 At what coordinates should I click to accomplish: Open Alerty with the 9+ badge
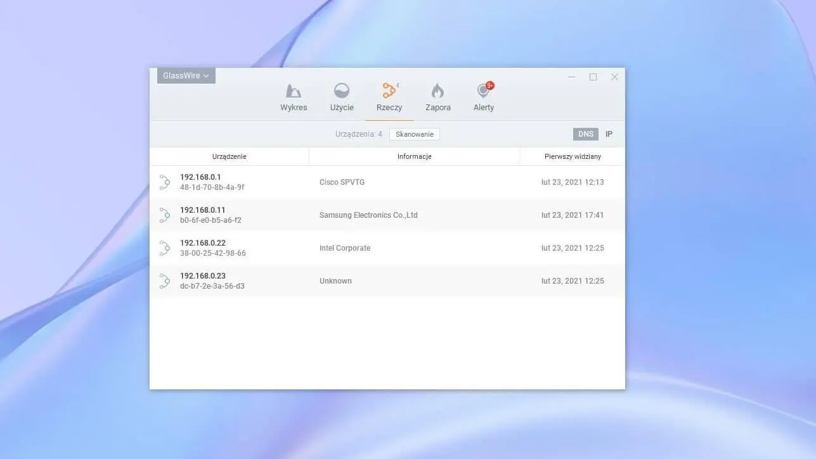click(x=484, y=91)
